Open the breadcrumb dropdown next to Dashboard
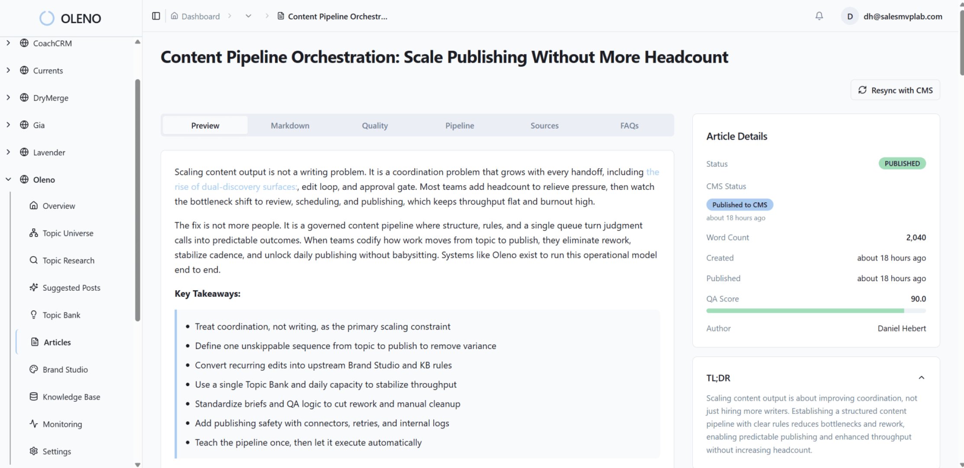964x468 pixels. 248,16
